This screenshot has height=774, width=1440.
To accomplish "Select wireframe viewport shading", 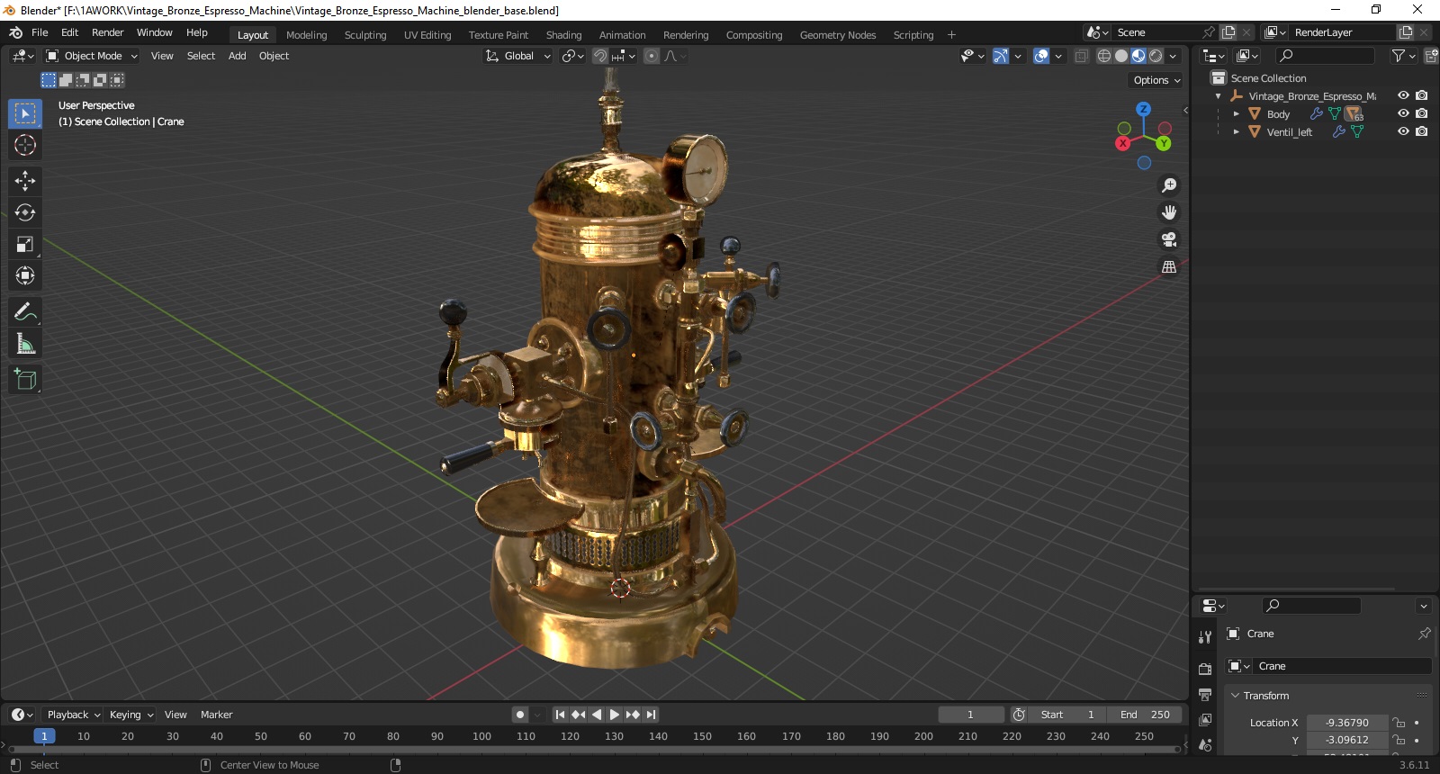I will point(1104,56).
